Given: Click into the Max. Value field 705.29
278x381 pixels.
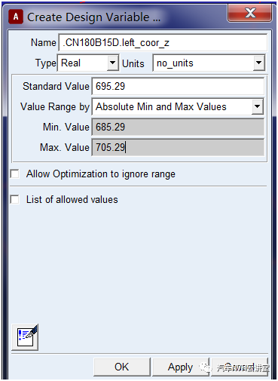Looking at the screenshot, I should click(x=178, y=147).
